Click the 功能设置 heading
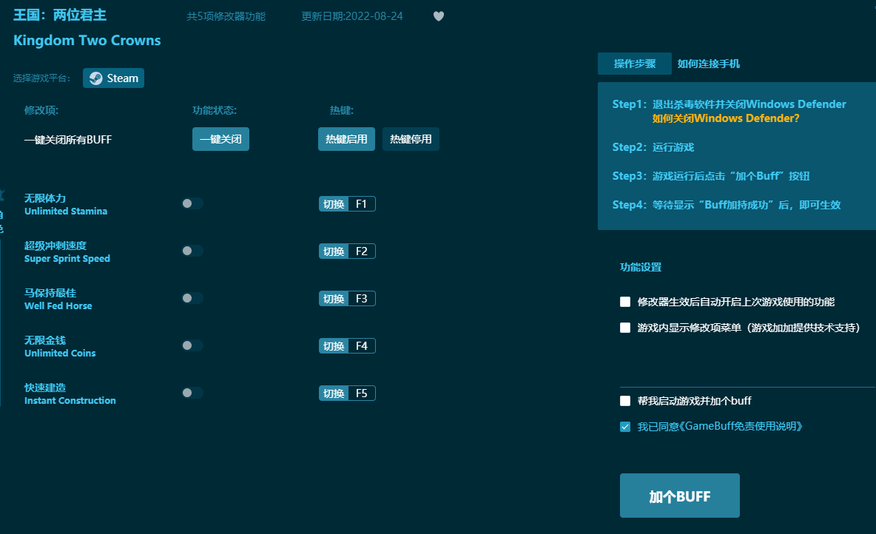The image size is (876, 534). tap(641, 267)
